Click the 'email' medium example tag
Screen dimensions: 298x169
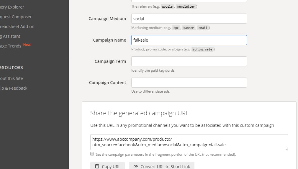[203, 28]
